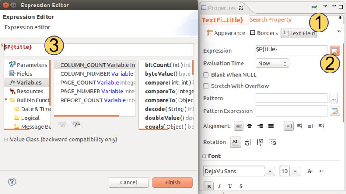Screen dimensions: 346x194
Task: Open Logical functions folder
Action: [27, 118]
